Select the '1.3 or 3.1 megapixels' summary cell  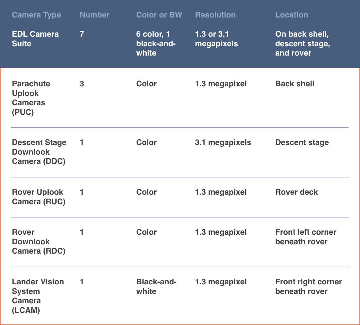click(216, 39)
